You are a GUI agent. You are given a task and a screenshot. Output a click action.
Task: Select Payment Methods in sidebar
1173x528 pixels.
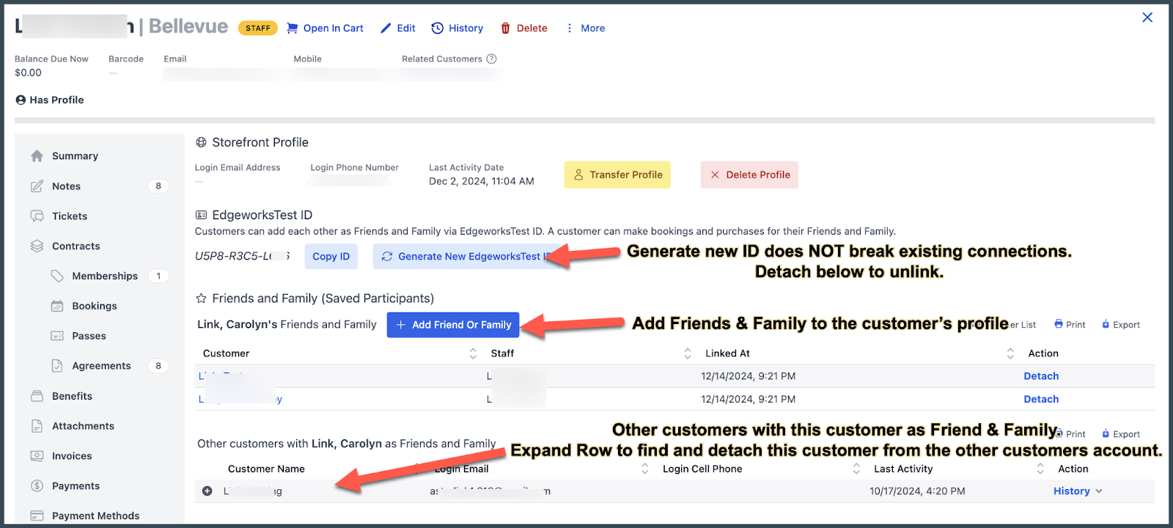click(95, 516)
